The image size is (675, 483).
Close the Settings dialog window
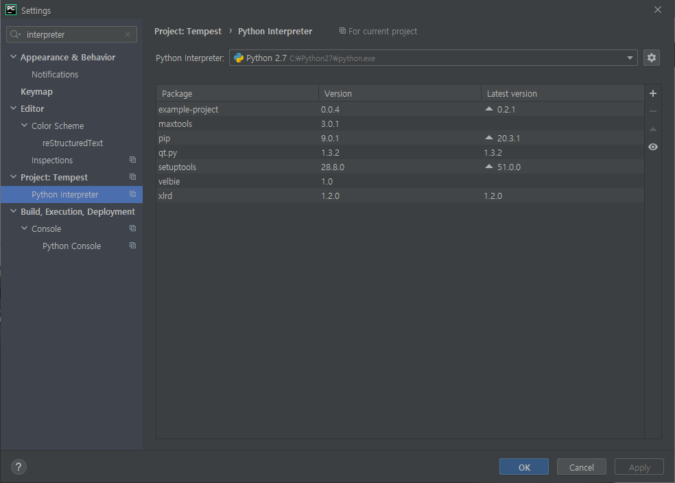(657, 10)
